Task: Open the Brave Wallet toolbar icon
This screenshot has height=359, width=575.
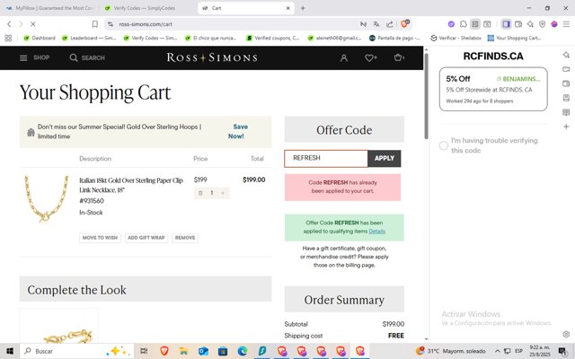Action: click(518, 24)
